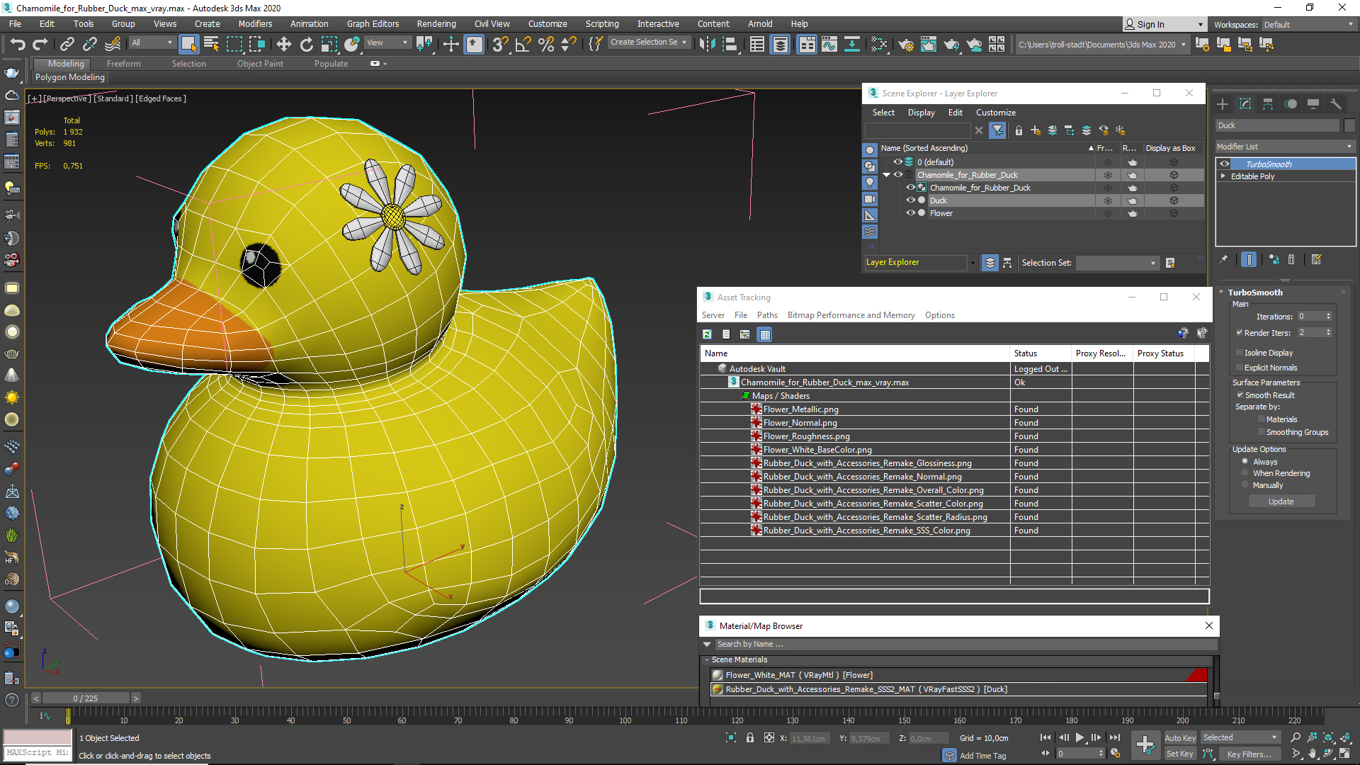1360x765 pixels.
Task: Click Scene Explorer filter funnel icon
Action: click(997, 130)
